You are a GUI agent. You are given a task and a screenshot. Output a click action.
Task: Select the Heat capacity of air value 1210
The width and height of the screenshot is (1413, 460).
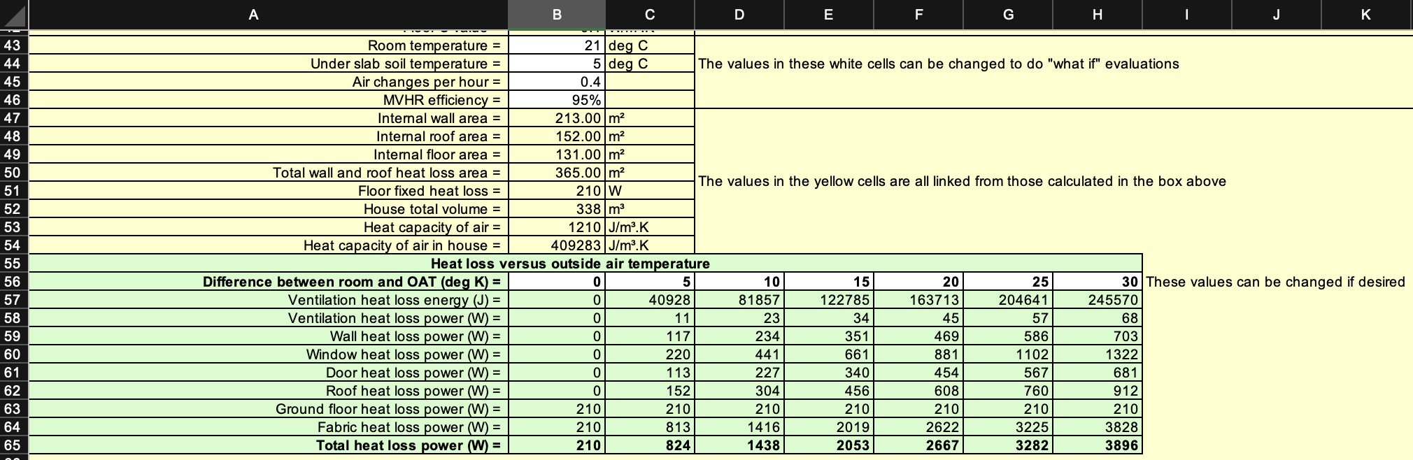coord(556,227)
